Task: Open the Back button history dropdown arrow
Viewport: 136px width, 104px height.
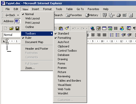Action: [x=18, y=15]
